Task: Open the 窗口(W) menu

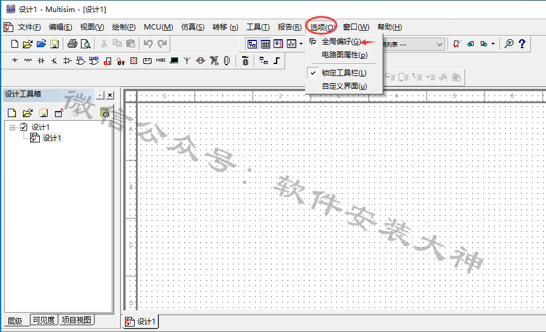Action: click(x=356, y=27)
